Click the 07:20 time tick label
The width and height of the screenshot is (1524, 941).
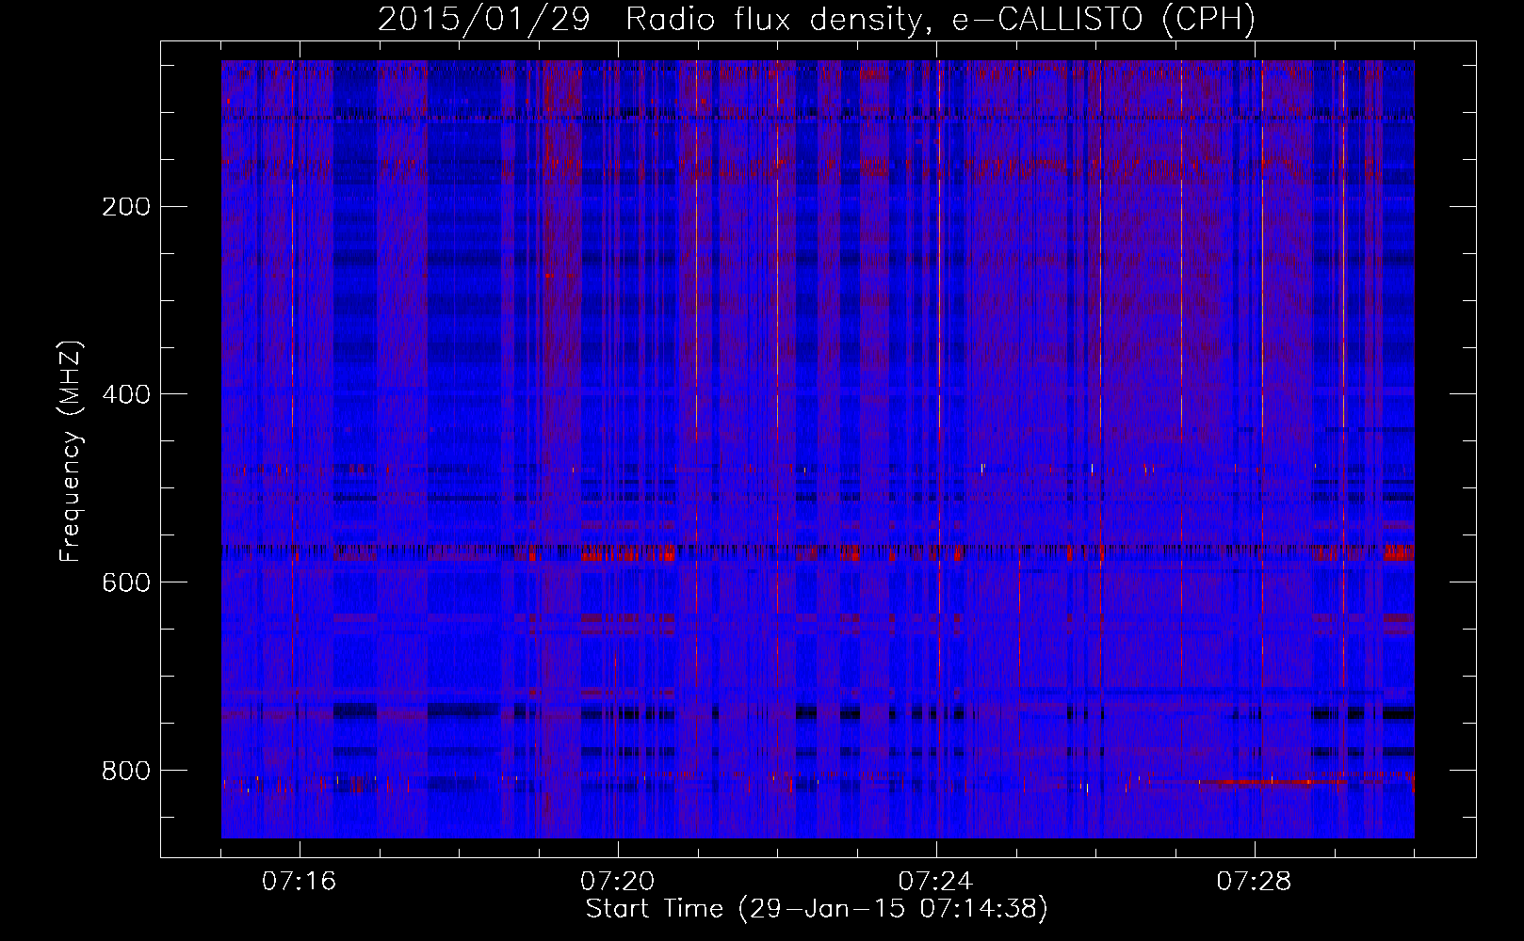pos(617,882)
